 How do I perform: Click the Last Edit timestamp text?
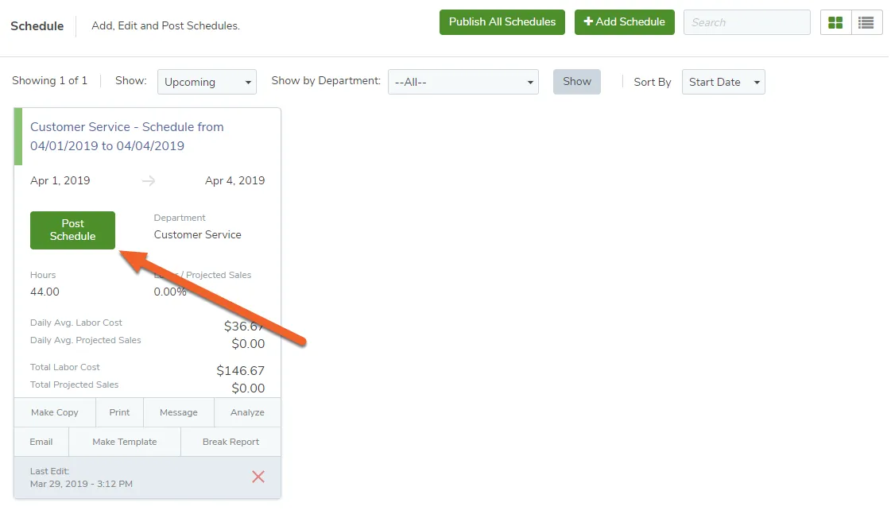pos(81,484)
